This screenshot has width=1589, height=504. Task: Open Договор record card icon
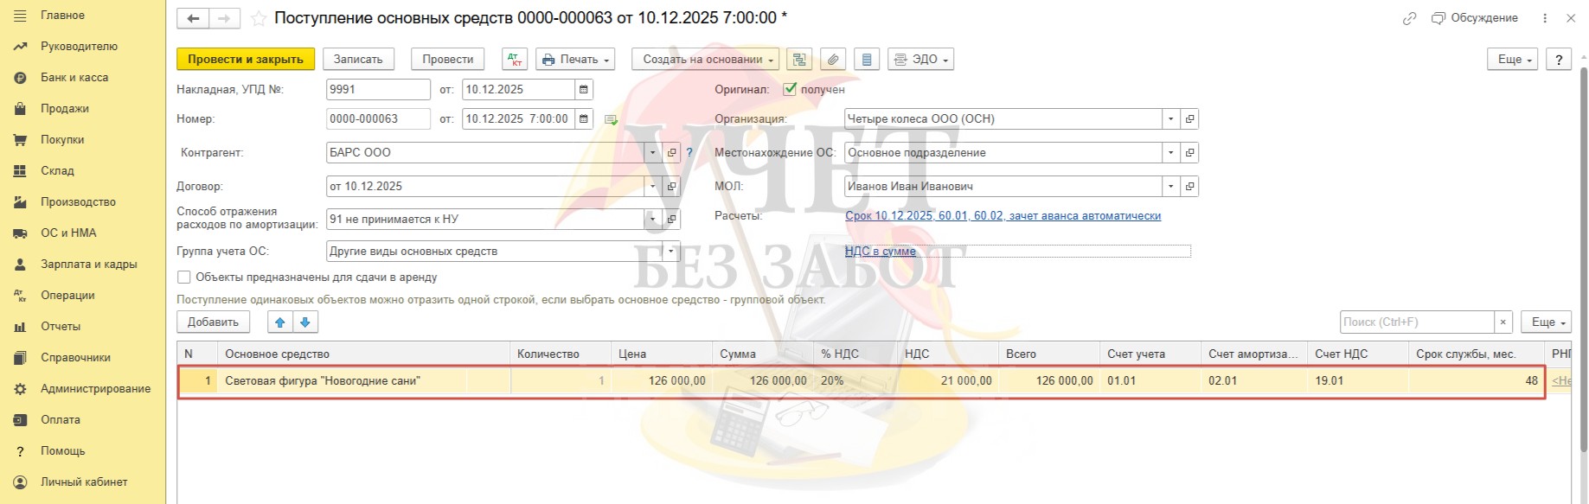click(x=671, y=186)
